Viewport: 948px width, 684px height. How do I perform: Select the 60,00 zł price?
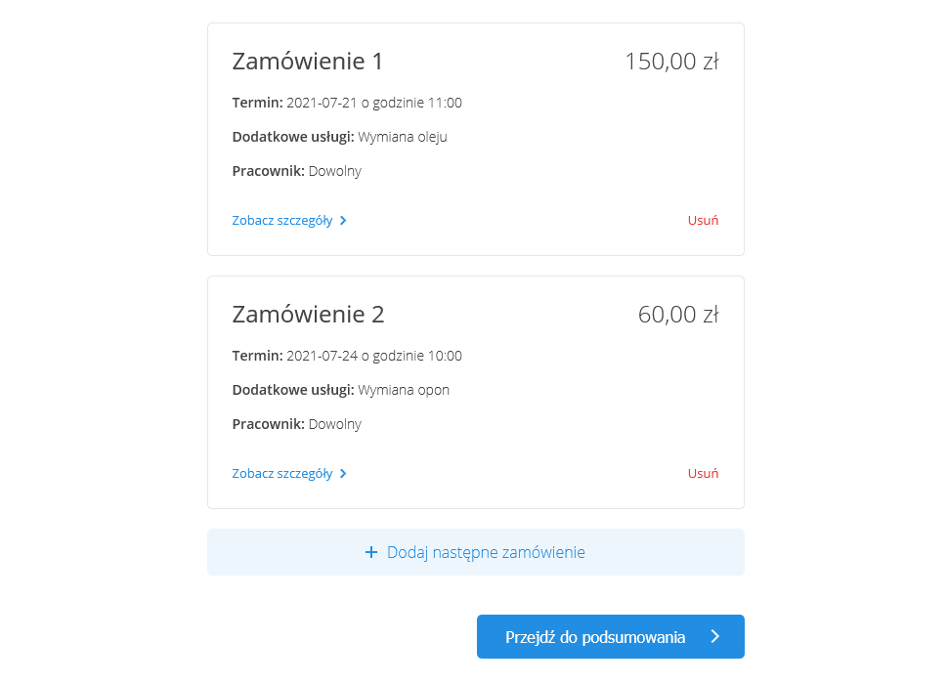(678, 315)
